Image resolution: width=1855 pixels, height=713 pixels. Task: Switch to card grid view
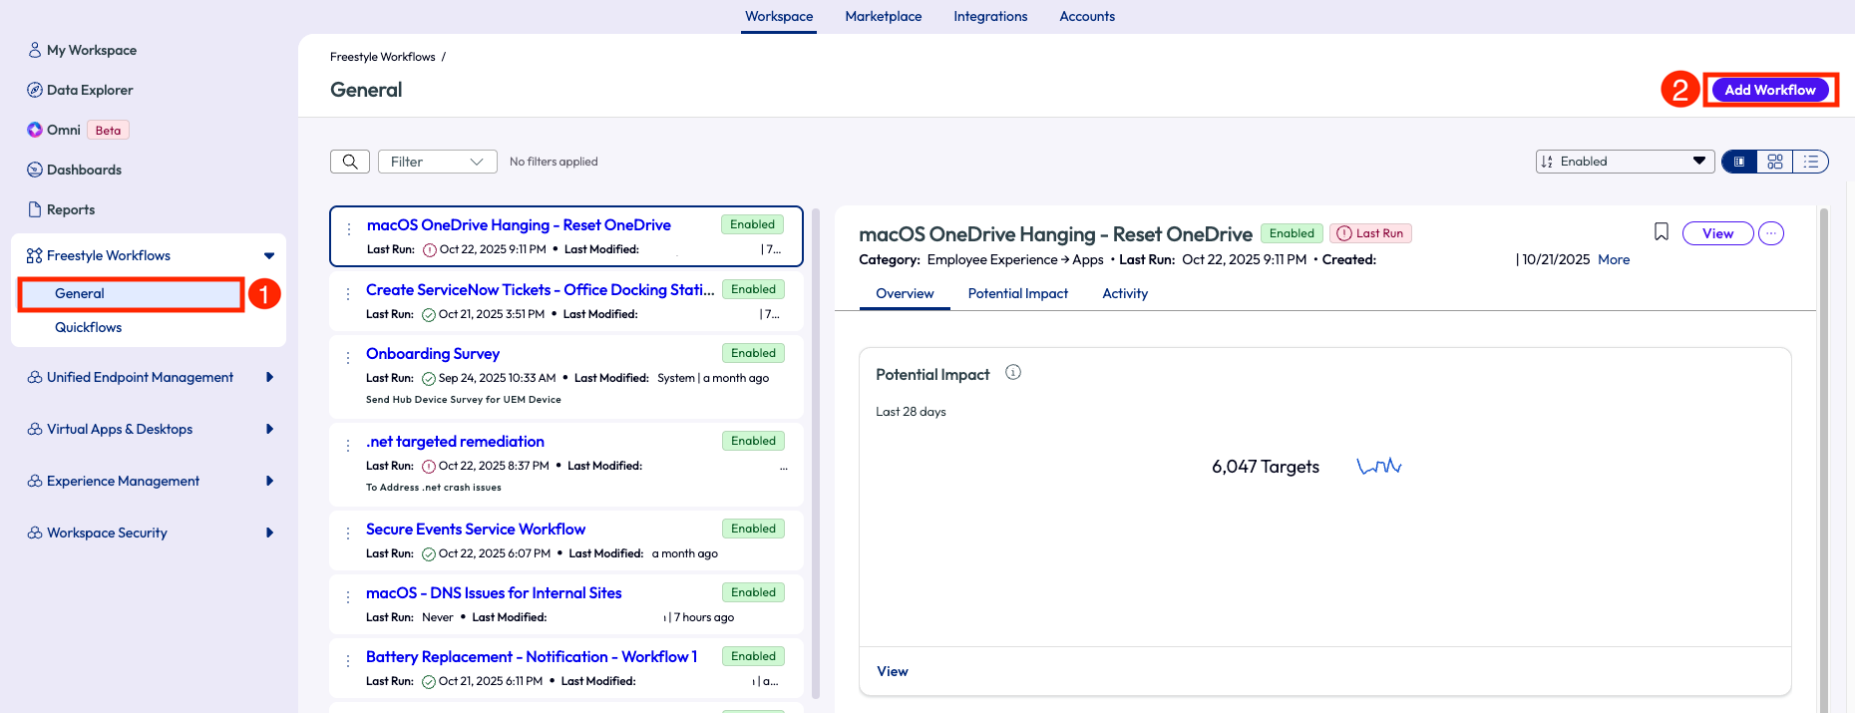1775,162
